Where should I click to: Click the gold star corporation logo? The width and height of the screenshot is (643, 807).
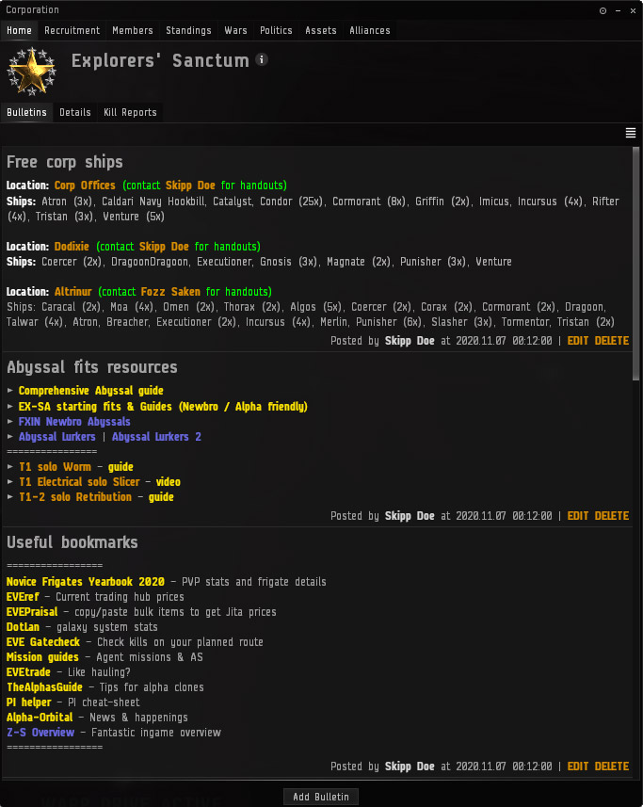coord(31,72)
